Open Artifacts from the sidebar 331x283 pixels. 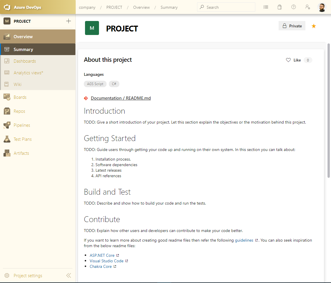pos(22,153)
